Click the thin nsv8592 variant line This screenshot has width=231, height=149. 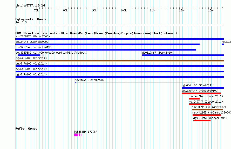[x=135, y=82]
